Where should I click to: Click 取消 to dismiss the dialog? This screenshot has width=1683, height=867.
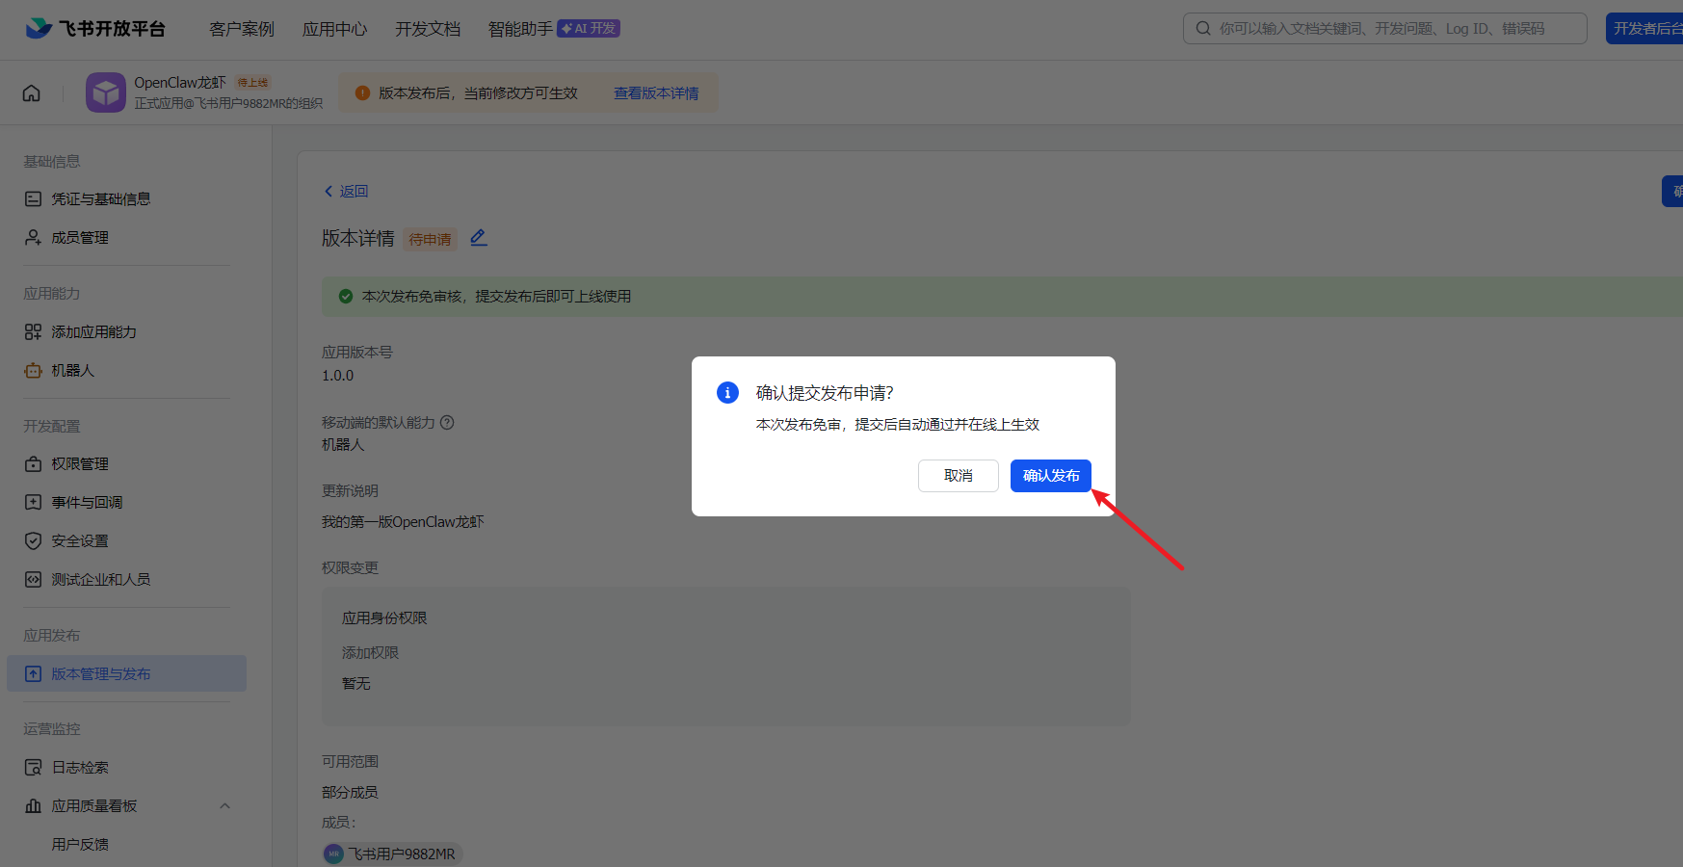point(958,476)
